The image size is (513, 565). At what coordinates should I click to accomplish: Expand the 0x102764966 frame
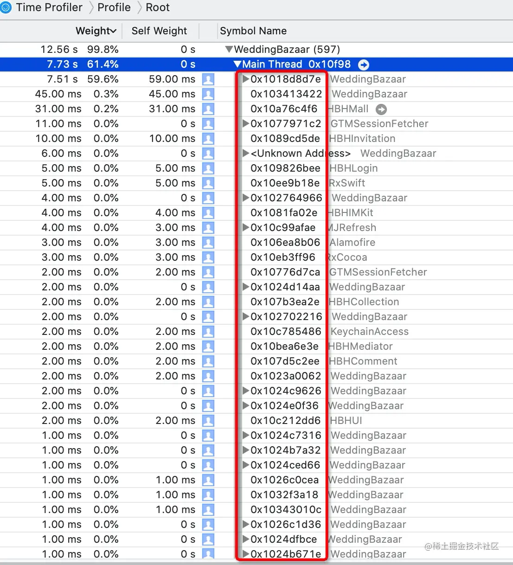(246, 198)
